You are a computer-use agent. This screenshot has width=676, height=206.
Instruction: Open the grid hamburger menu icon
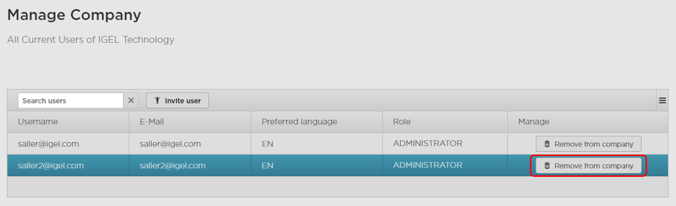(662, 100)
